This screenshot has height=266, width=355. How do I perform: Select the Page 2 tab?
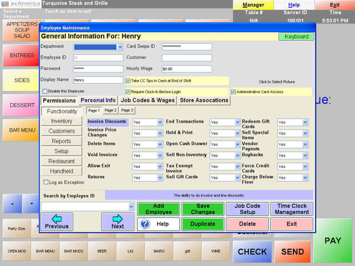pyautogui.click(x=110, y=110)
